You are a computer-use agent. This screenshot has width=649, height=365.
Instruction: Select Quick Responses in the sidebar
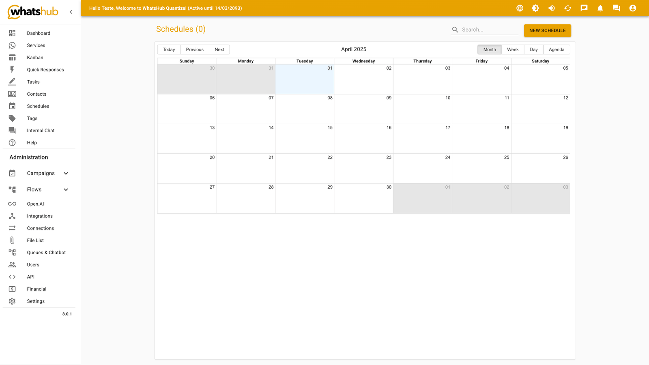[x=45, y=69]
